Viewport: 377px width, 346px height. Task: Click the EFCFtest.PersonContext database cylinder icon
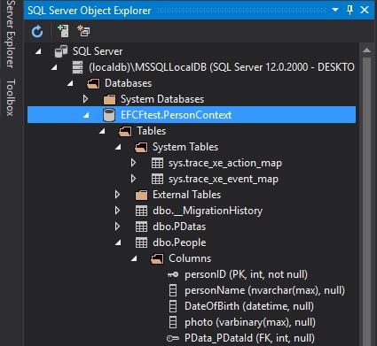[109, 115]
